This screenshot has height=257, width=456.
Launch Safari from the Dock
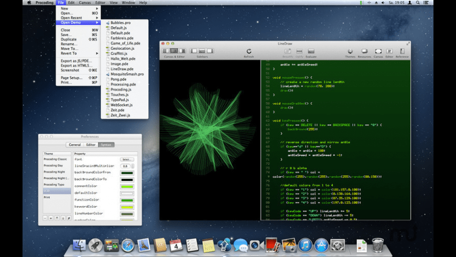pyautogui.click(x=128, y=245)
